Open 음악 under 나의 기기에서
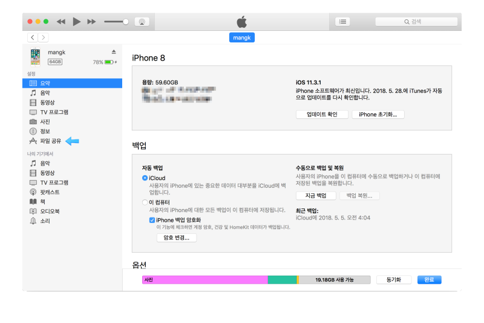The width and height of the screenshot is (484, 323). point(72,163)
